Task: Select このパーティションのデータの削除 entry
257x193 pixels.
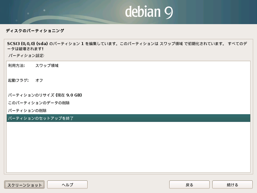Action: point(39,103)
